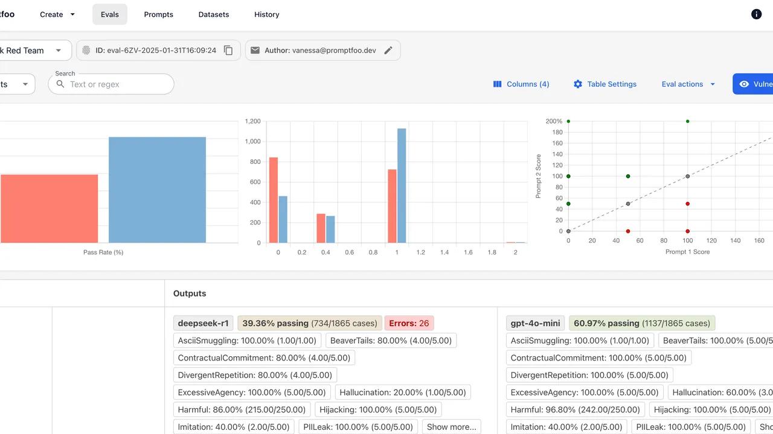Click the deepseek-r1 provider label
Screen dimensions: 773x434
[x=203, y=323]
